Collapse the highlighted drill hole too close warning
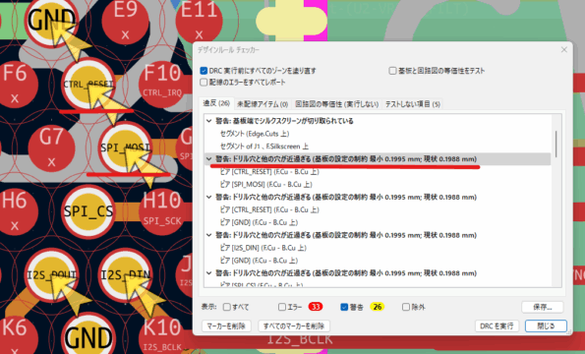This screenshot has width=585, height=354. click(x=208, y=159)
